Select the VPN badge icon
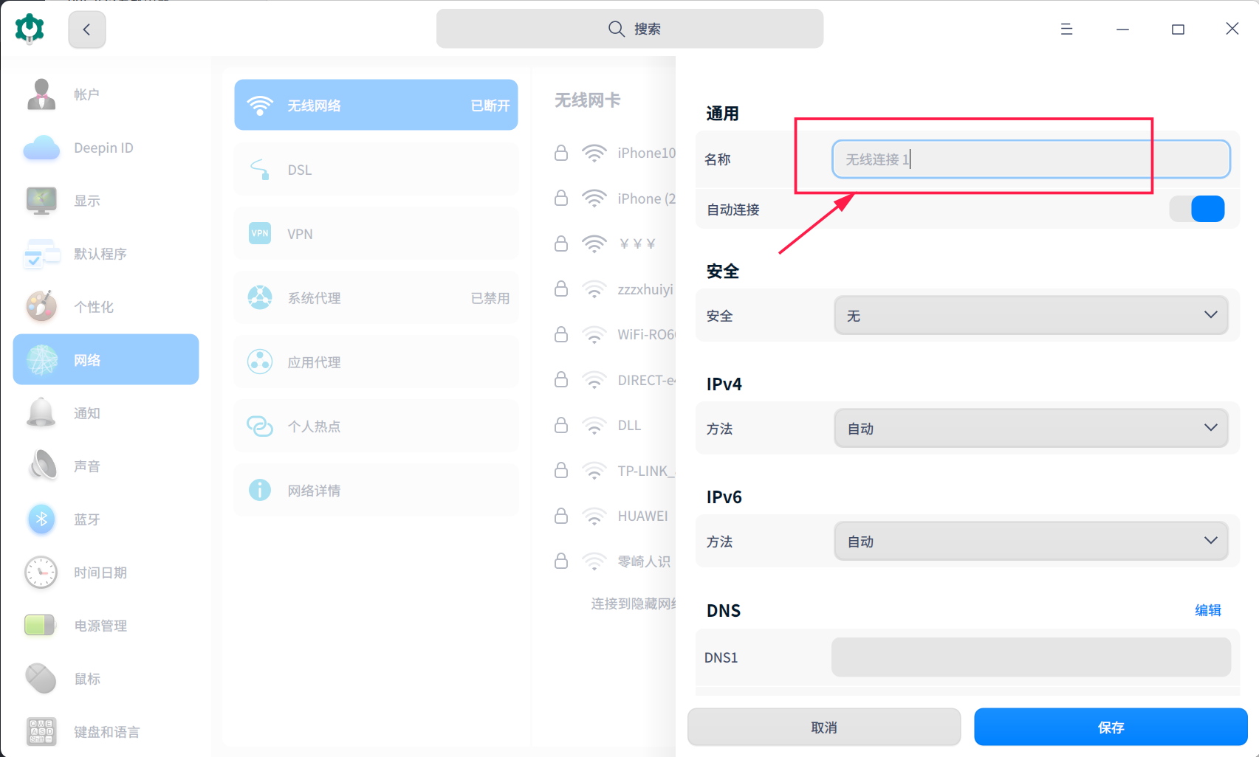The height and width of the screenshot is (757, 1259). pyautogui.click(x=260, y=234)
